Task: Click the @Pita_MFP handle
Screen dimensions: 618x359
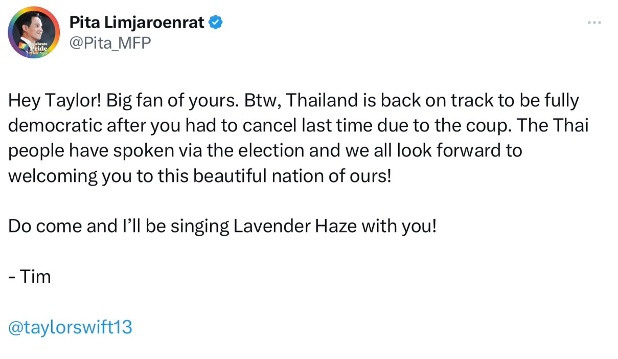Action: 110,43
